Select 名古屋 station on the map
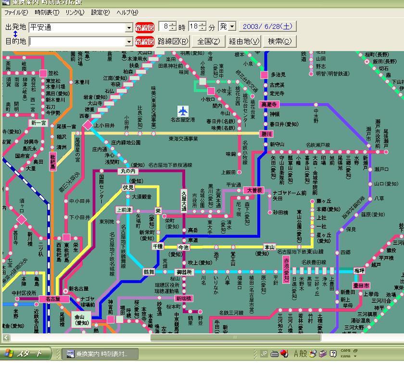Screen dimensions: 404x370 click(x=53, y=299)
